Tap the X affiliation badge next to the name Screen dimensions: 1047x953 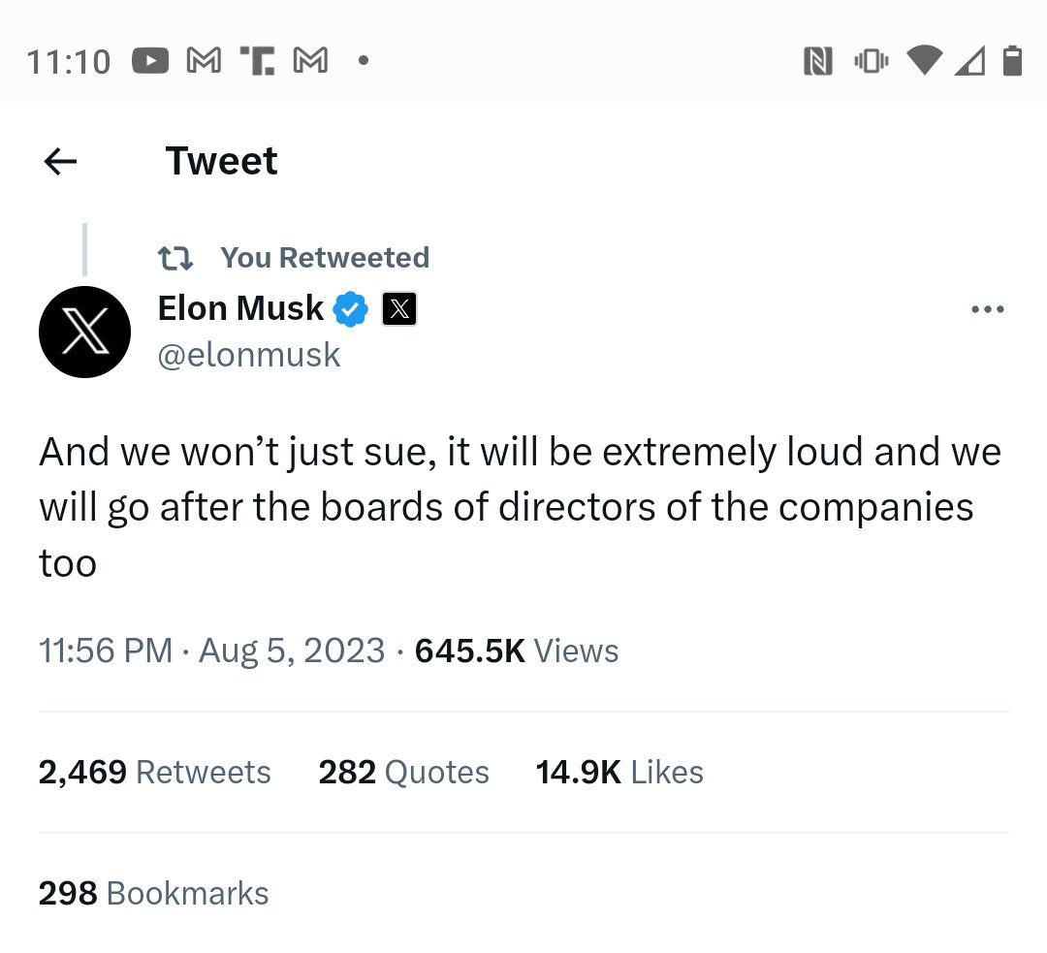(x=399, y=308)
